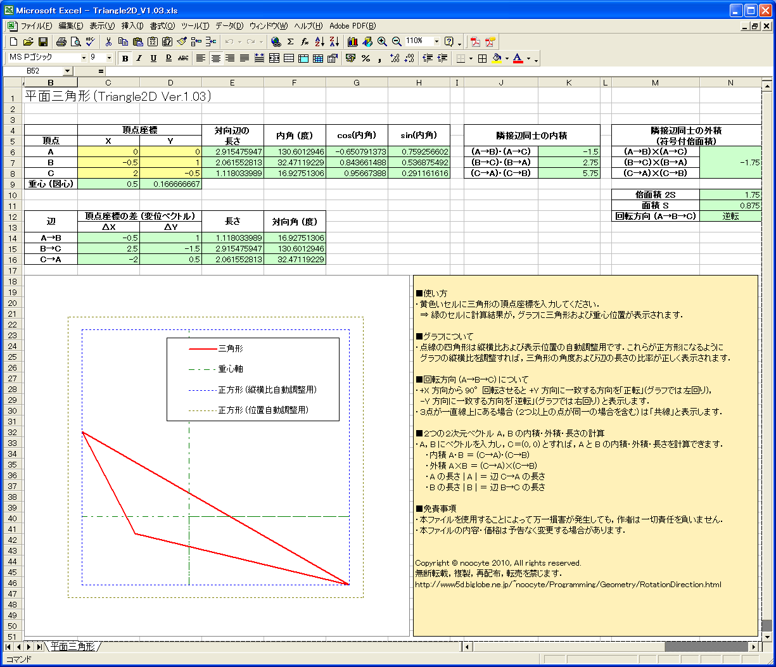Toggle Align Right

230,58
